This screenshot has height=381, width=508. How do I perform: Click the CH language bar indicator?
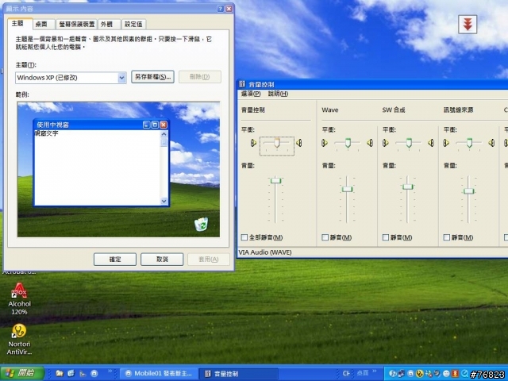[x=346, y=373]
